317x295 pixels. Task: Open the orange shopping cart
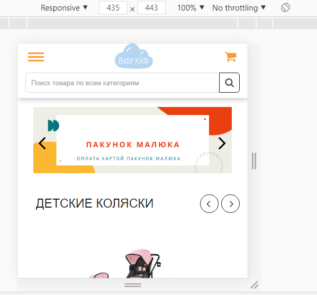(x=231, y=57)
